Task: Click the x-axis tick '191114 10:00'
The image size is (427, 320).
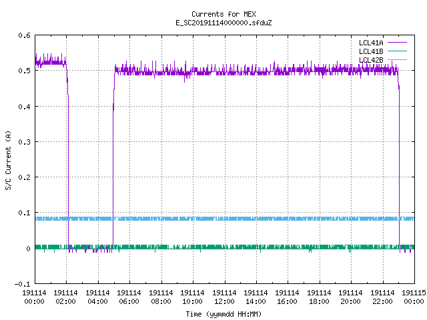Action: click(192, 297)
